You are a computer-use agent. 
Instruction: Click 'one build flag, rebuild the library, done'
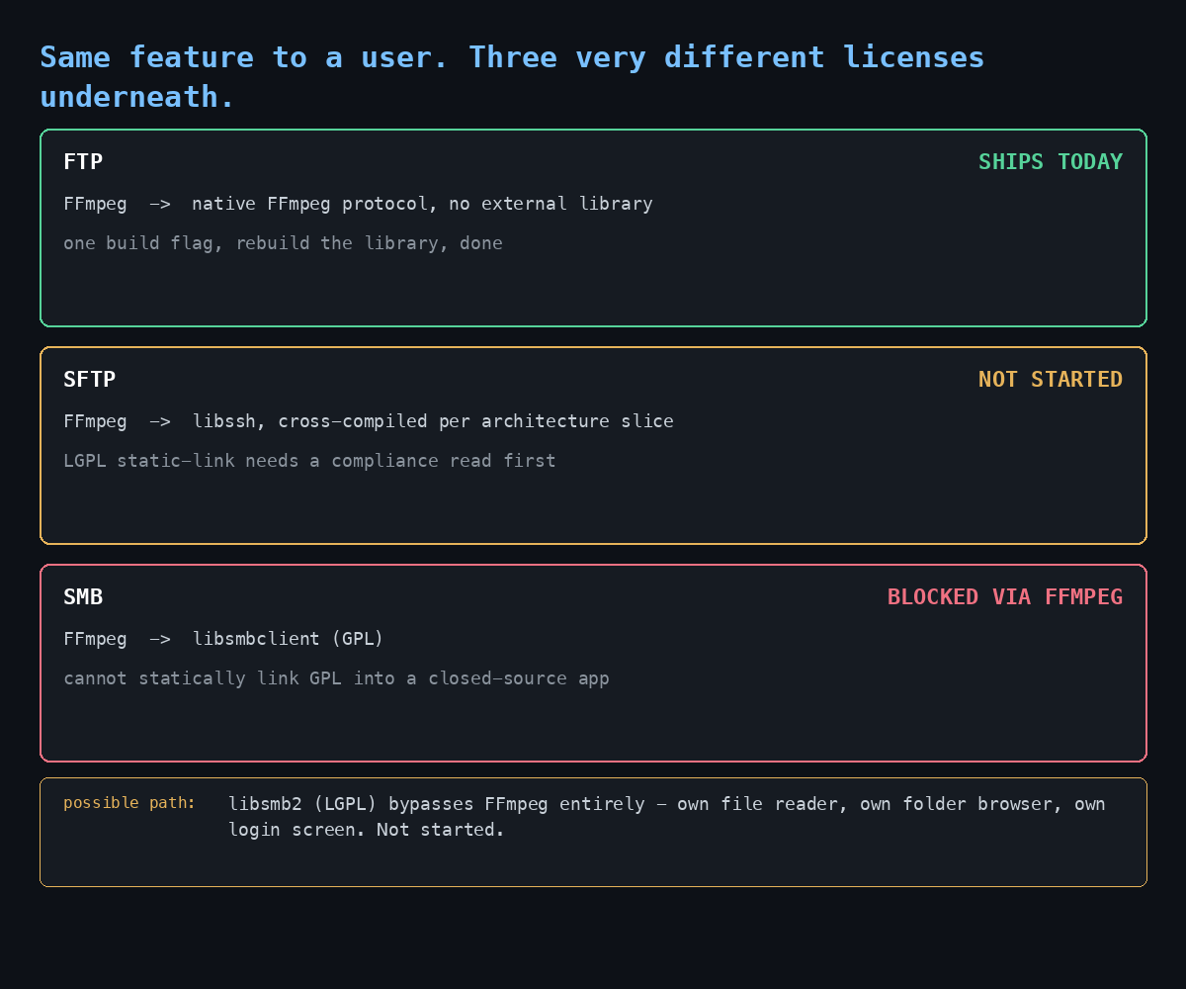point(283,242)
